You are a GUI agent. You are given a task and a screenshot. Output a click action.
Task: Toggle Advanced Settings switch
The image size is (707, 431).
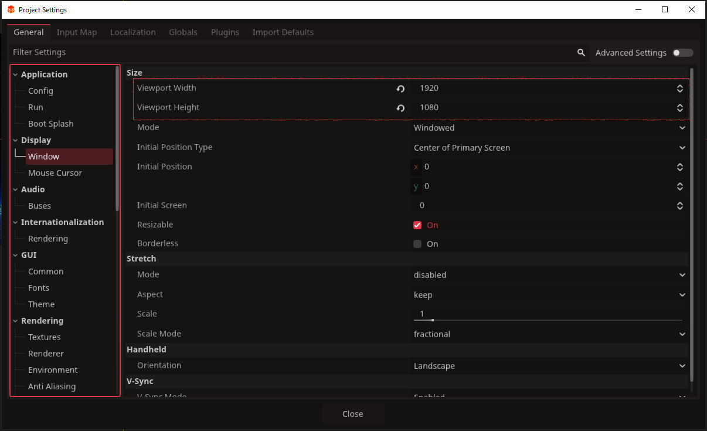(x=683, y=53)
